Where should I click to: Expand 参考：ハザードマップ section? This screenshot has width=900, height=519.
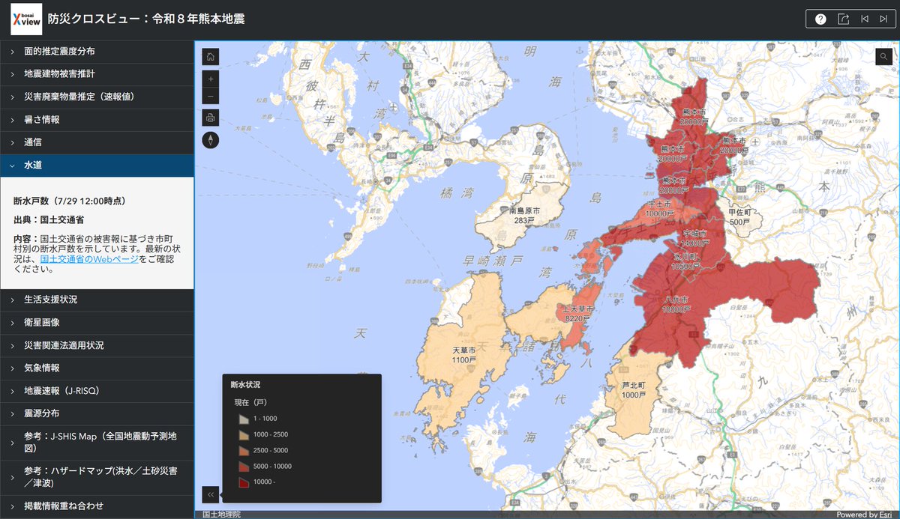pos(97,477)
